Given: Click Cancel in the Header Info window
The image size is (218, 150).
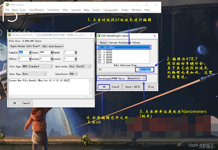Looking at the screenshot, I should tap(26, 103).
